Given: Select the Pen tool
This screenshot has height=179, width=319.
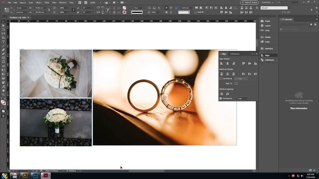Looking at the screenshot, I should click(3, 50).
